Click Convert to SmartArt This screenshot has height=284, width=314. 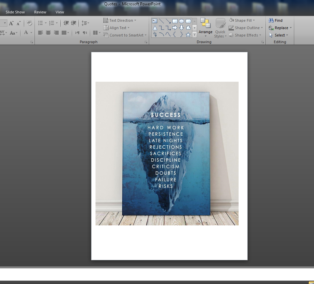pyautogui.click(x=125, y=35)
